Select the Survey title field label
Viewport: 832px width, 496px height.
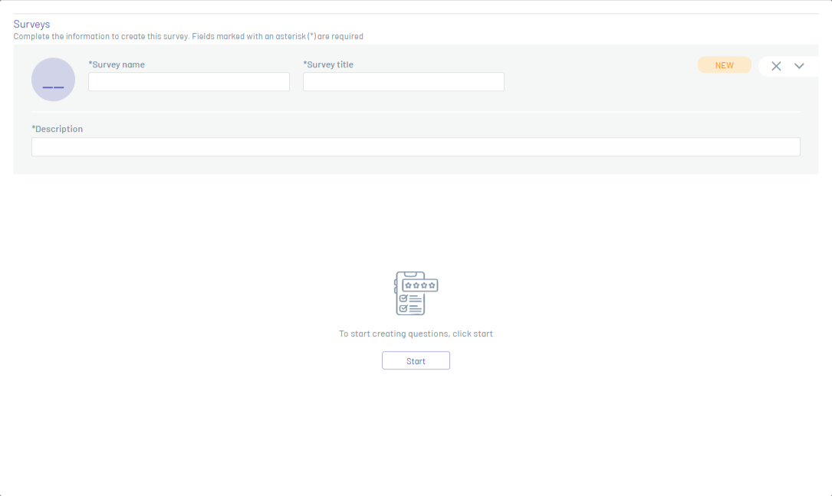pos(328,64)
